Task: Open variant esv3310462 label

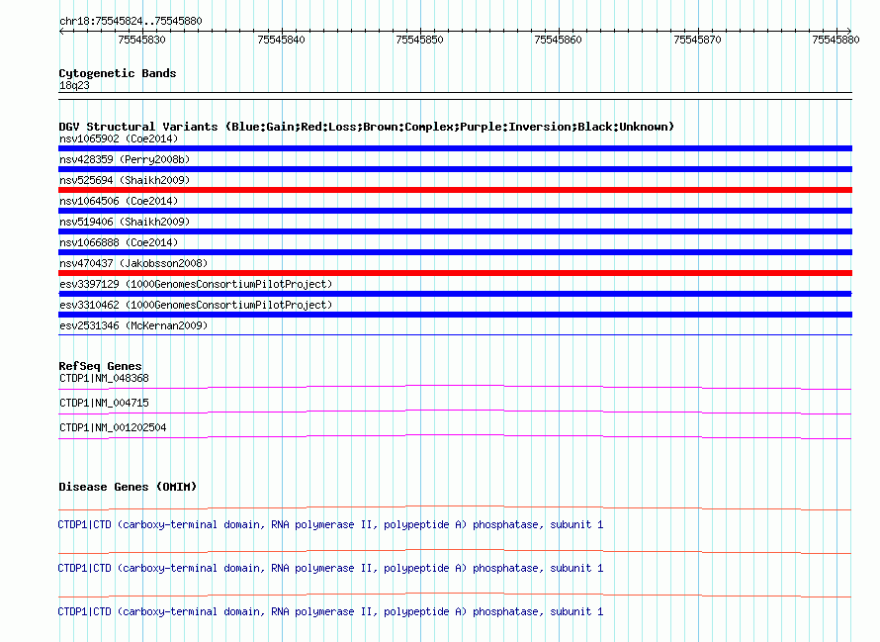Action: point(196,305)
